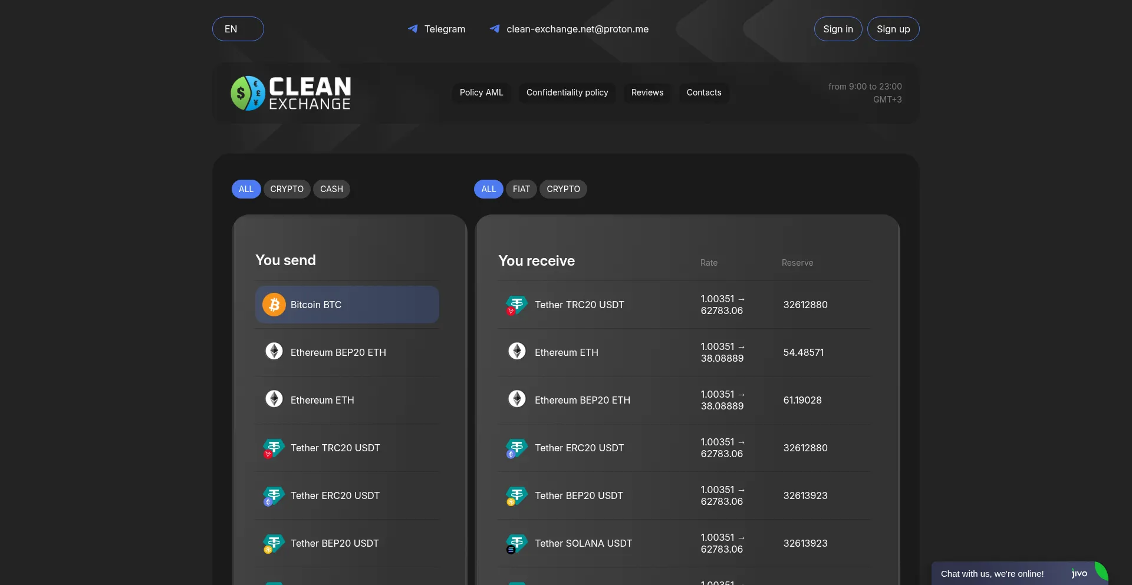Select Bitcoin BTC to send

click(347, 305)
